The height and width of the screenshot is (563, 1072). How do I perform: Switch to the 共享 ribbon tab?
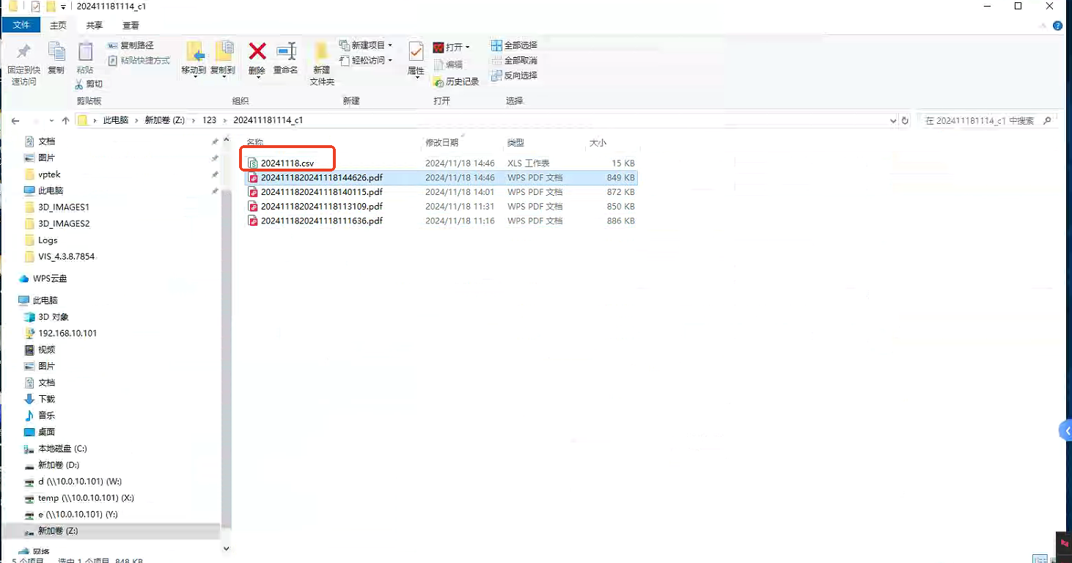pos(95,25)
